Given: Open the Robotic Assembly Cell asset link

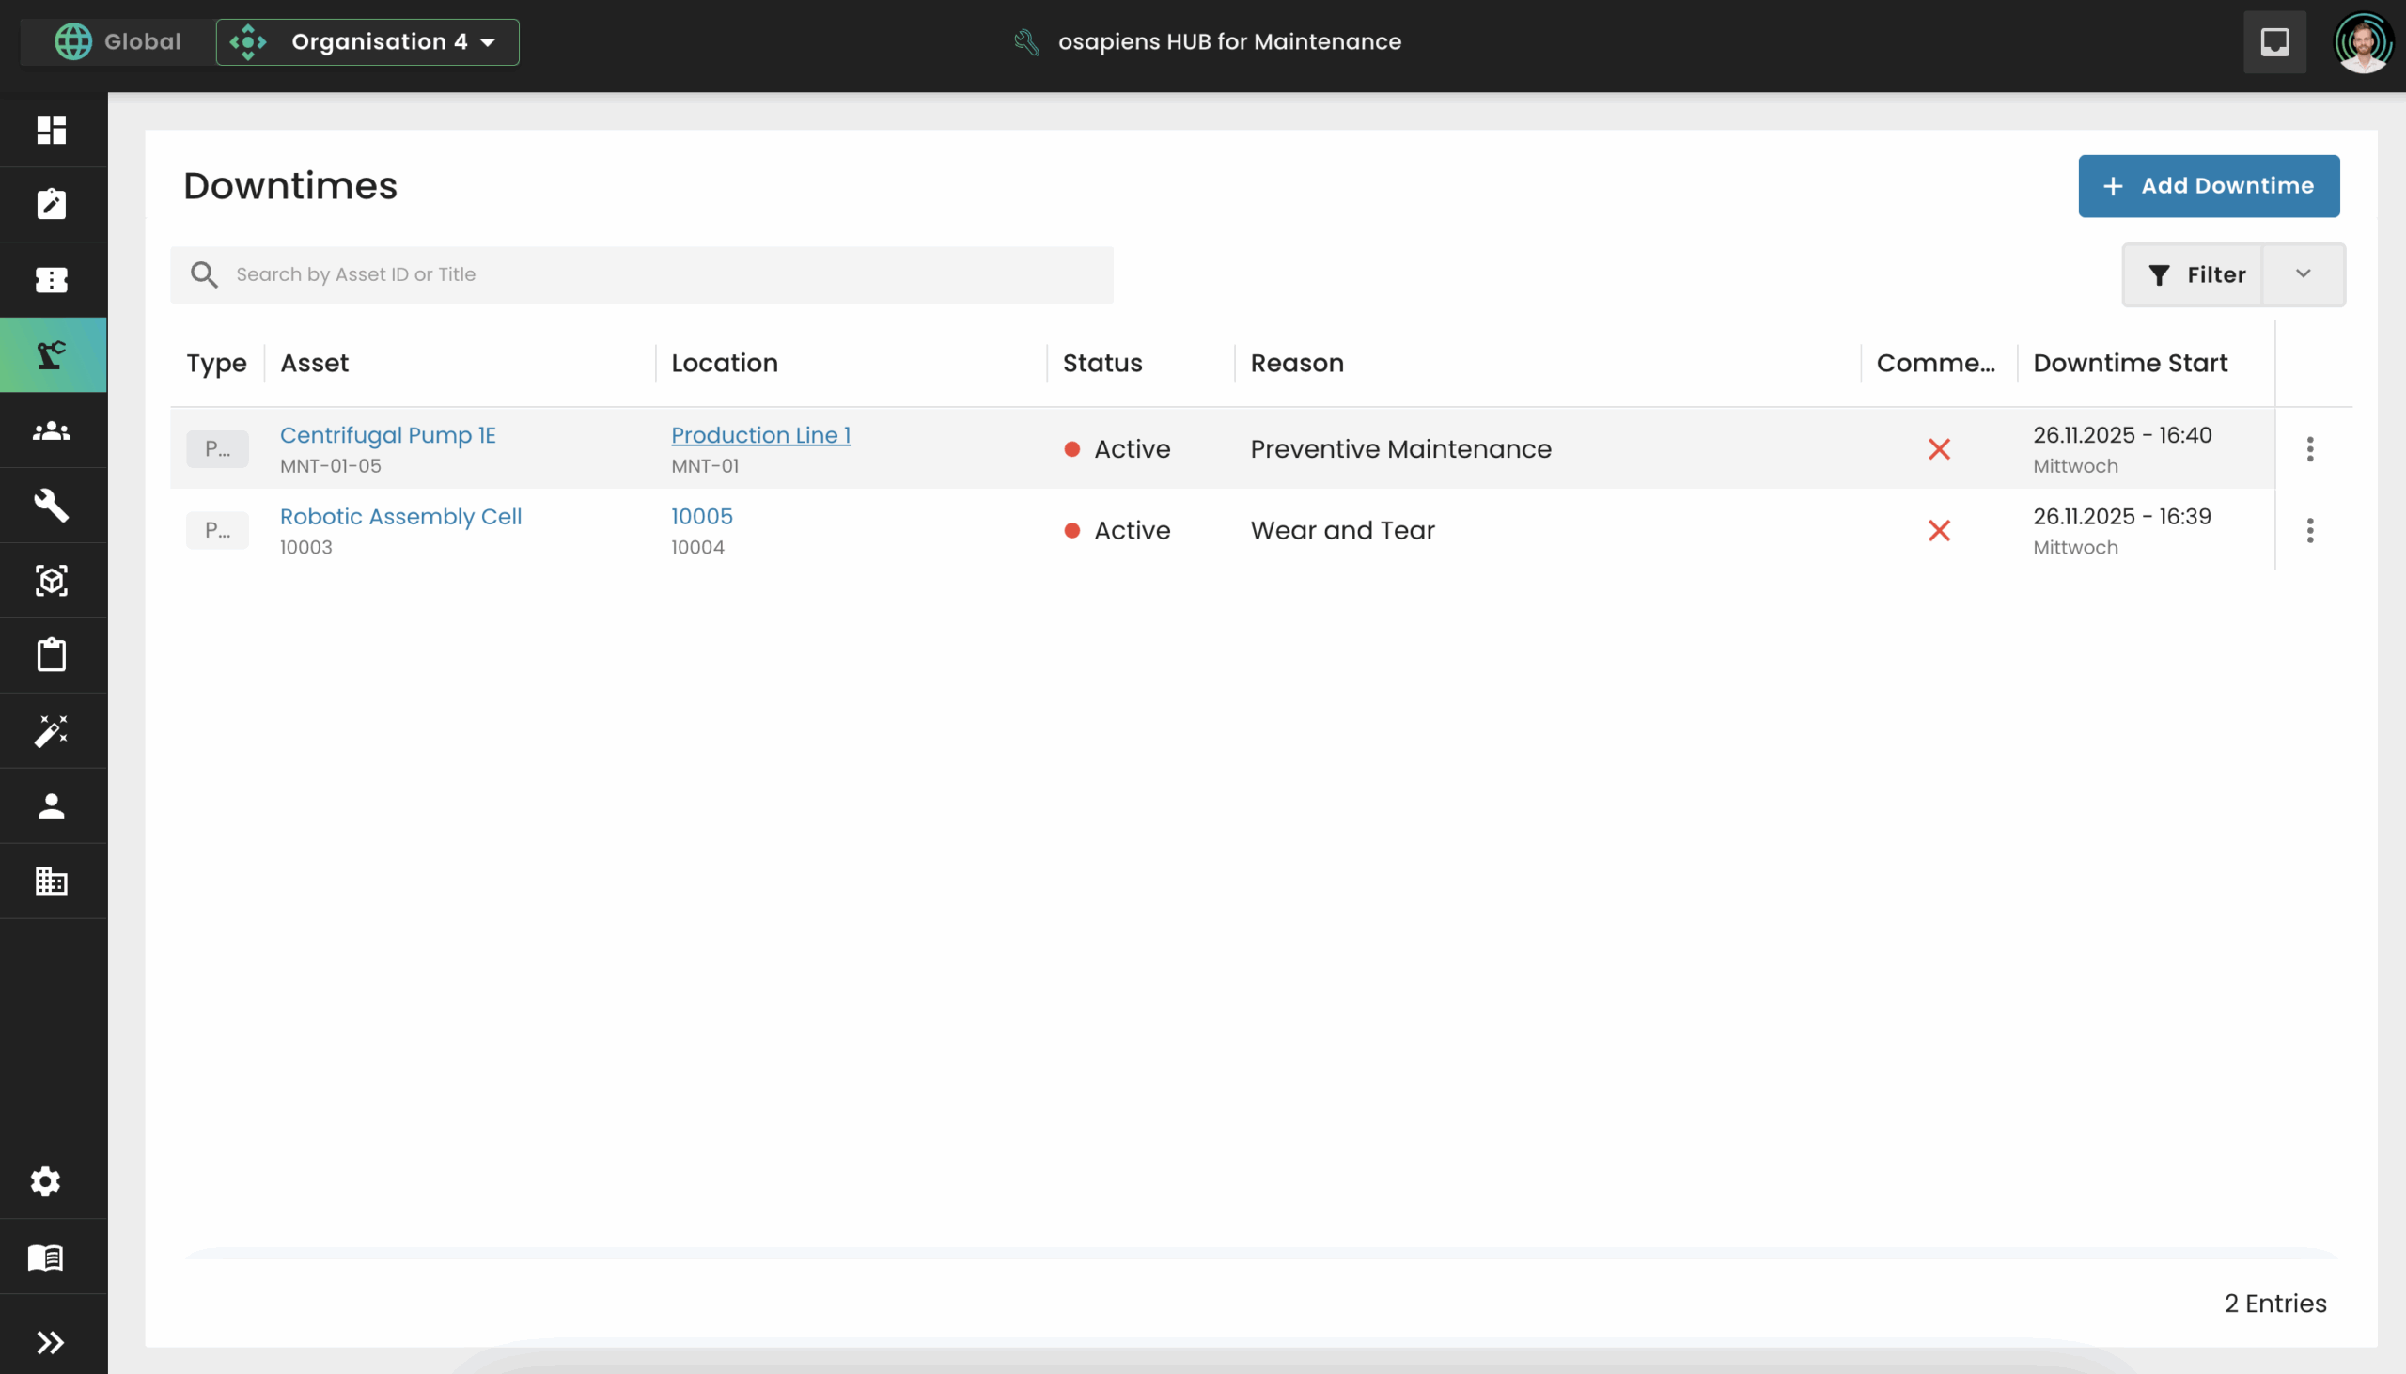Looking at the screenshot, I should 400,516.
